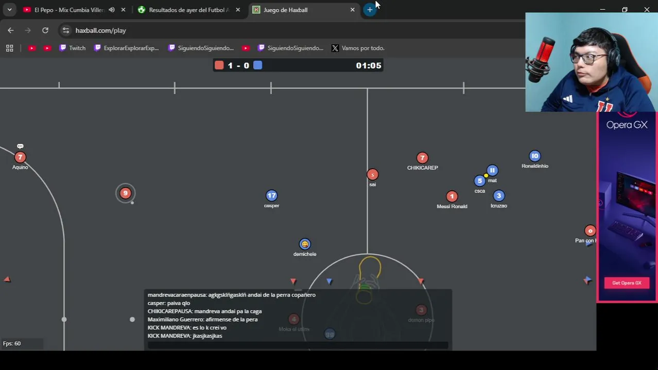Click Get Opera GX ad button

[627, 283]
